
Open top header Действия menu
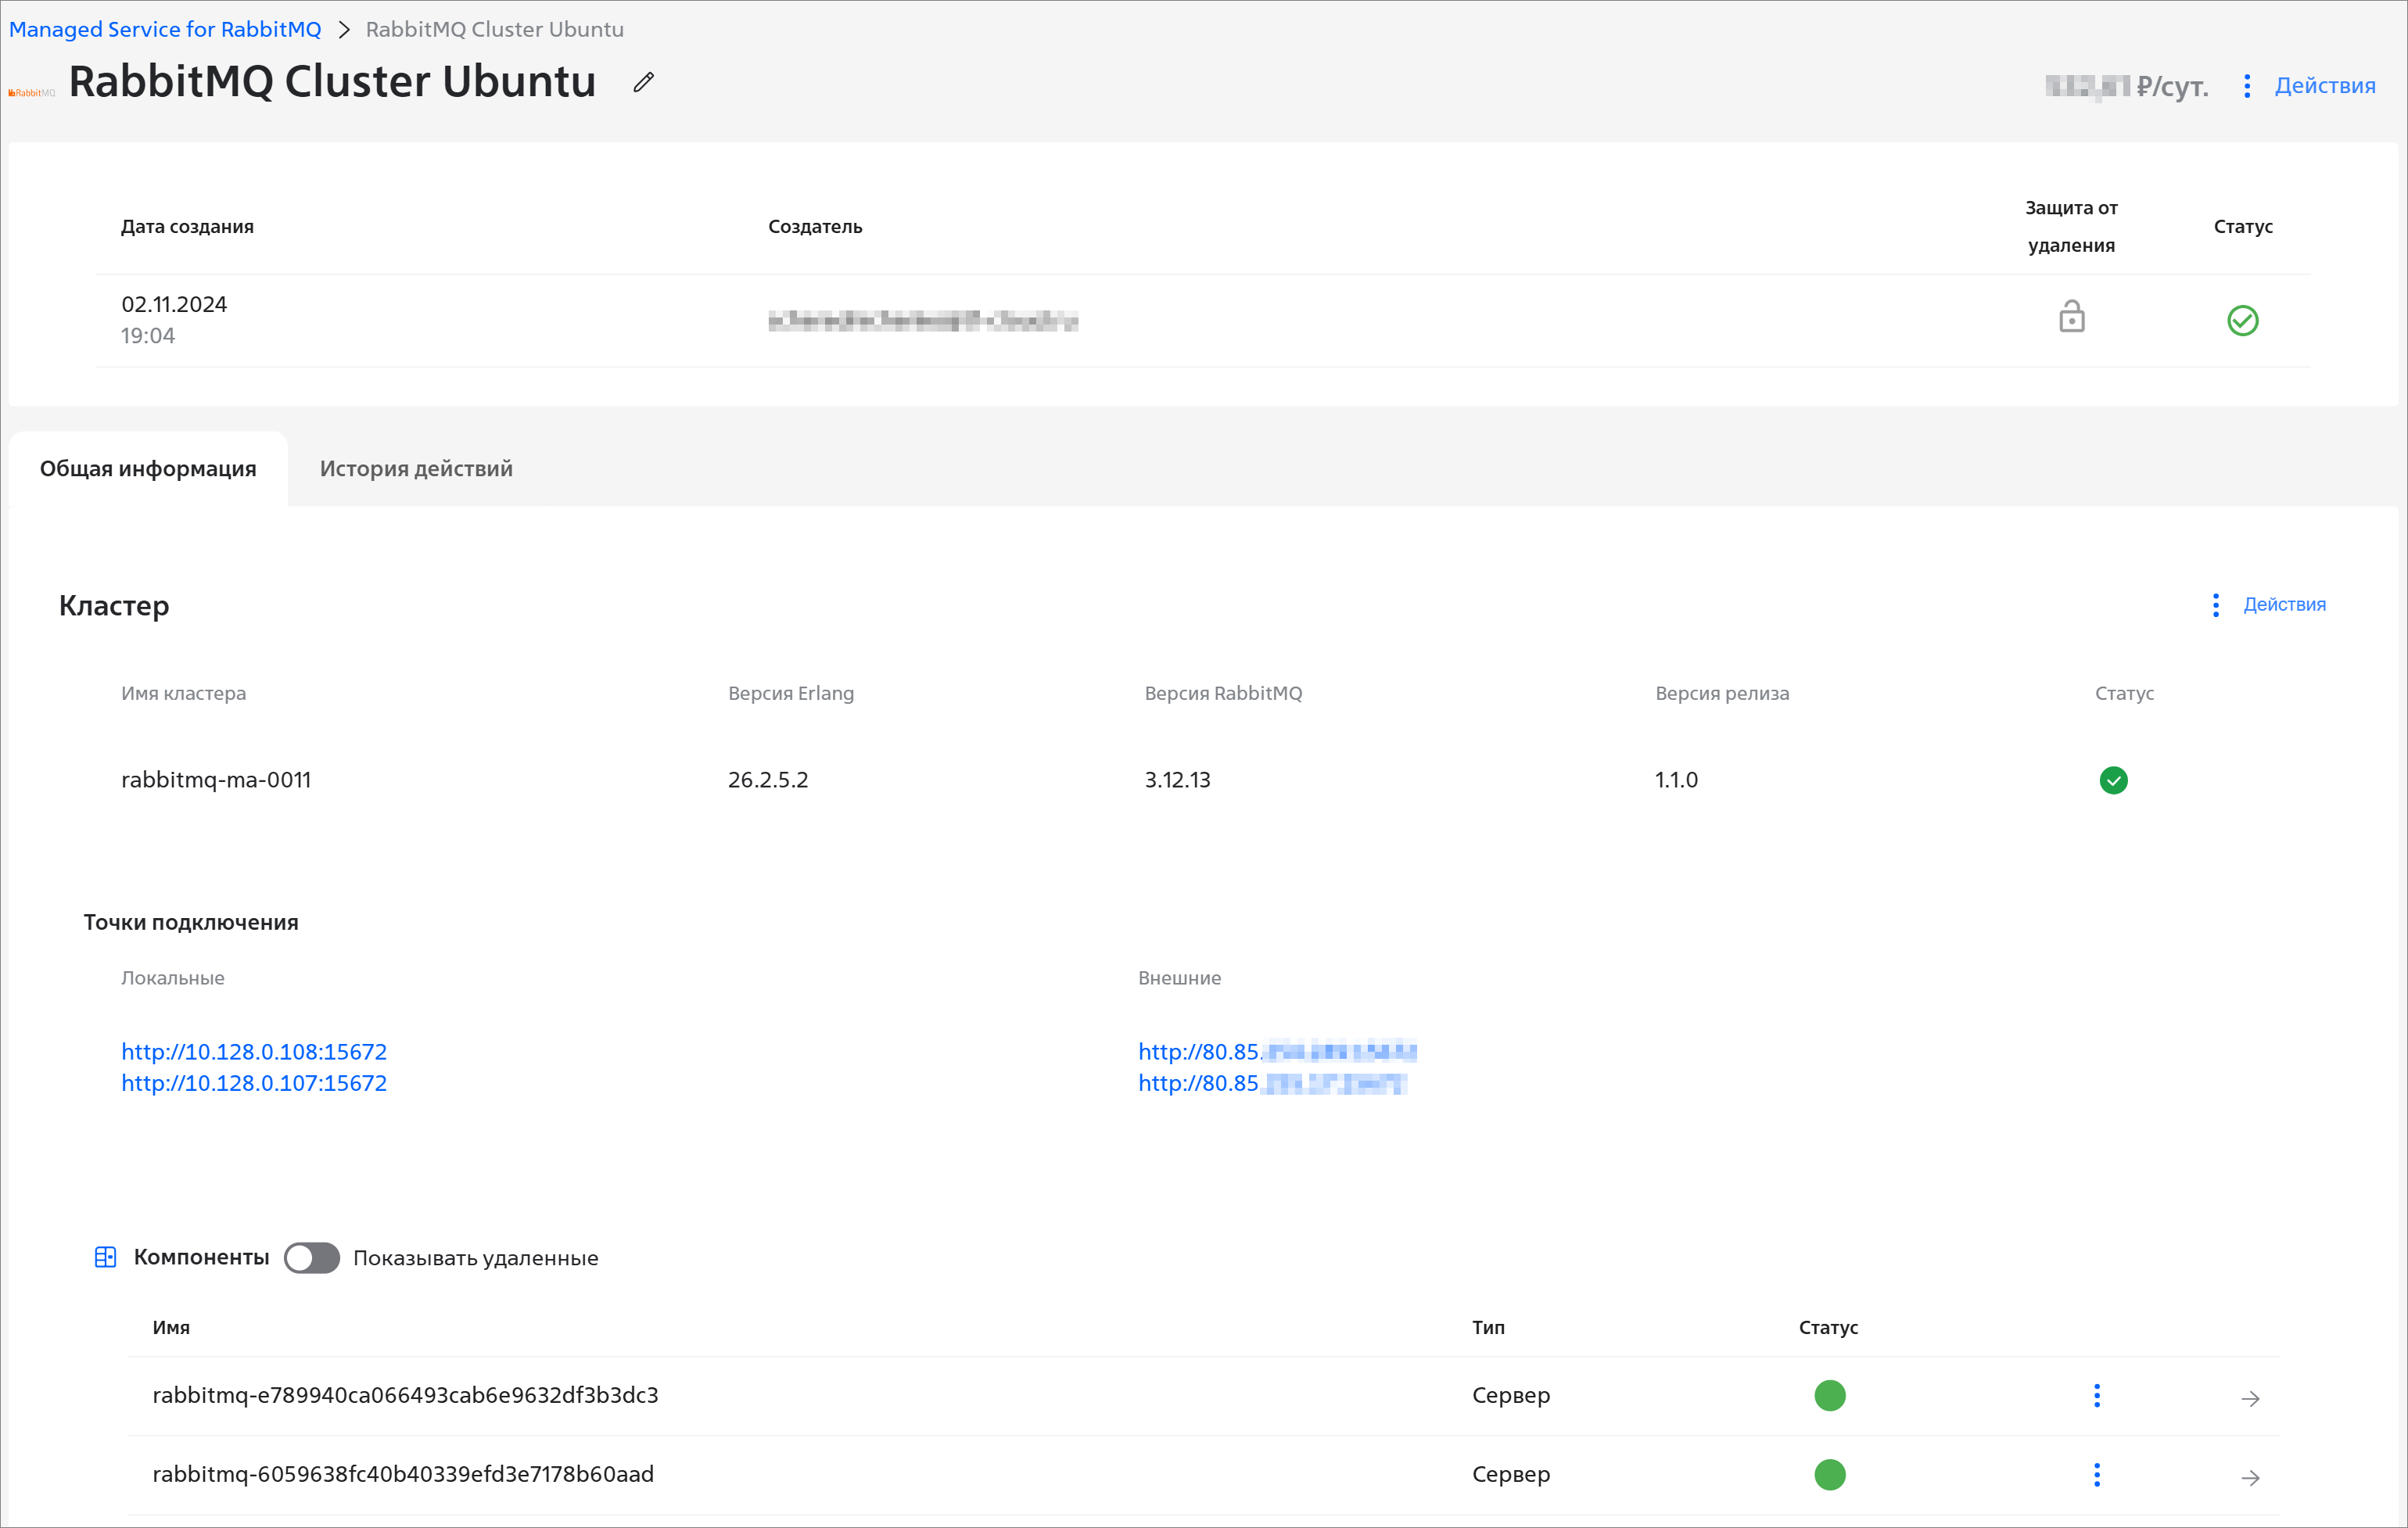[2310, 86]
